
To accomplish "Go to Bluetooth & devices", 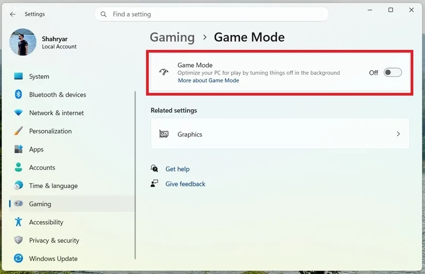I will (x=72, y=95).
